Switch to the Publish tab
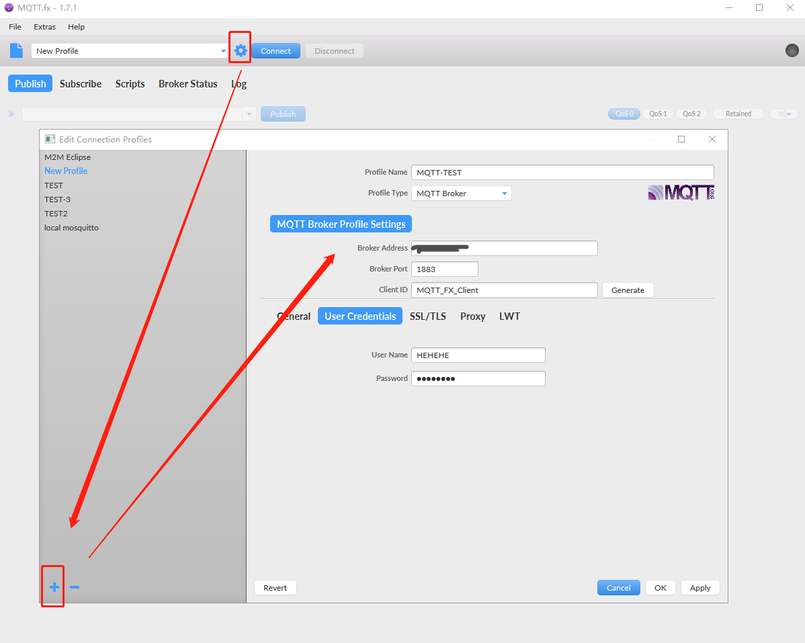 30,83
